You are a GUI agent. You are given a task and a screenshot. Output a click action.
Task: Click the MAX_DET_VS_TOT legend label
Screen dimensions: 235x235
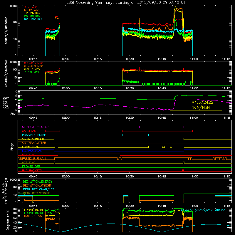click(x=36, y=216)
